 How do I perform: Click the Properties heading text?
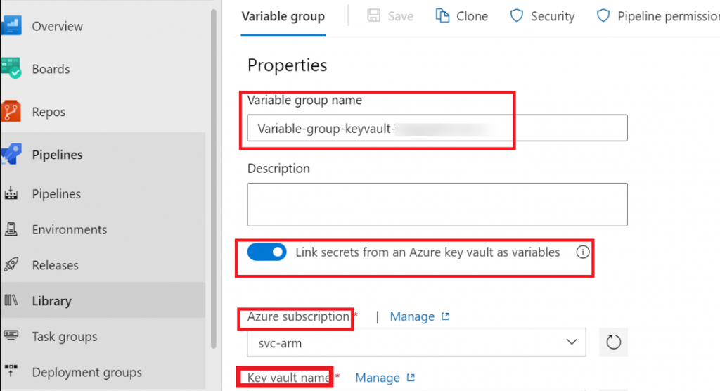288,65
